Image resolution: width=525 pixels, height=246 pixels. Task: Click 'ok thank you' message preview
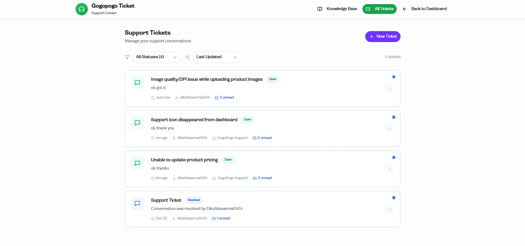[x=163, y=128]
